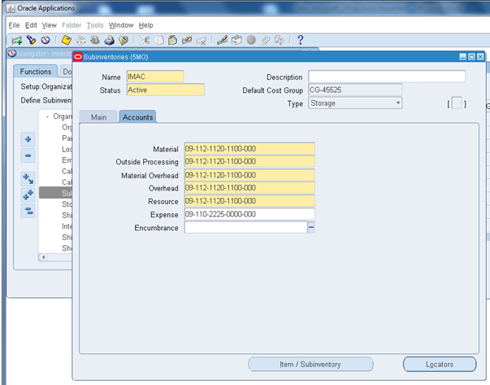Click the empty Encumbrance field
The height and width of the screenshot is (385, 490).
[245, 227]
